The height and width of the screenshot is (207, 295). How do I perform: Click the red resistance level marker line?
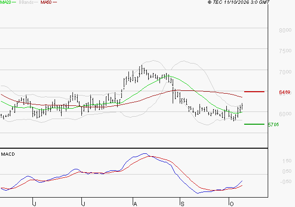coord(254,92)
